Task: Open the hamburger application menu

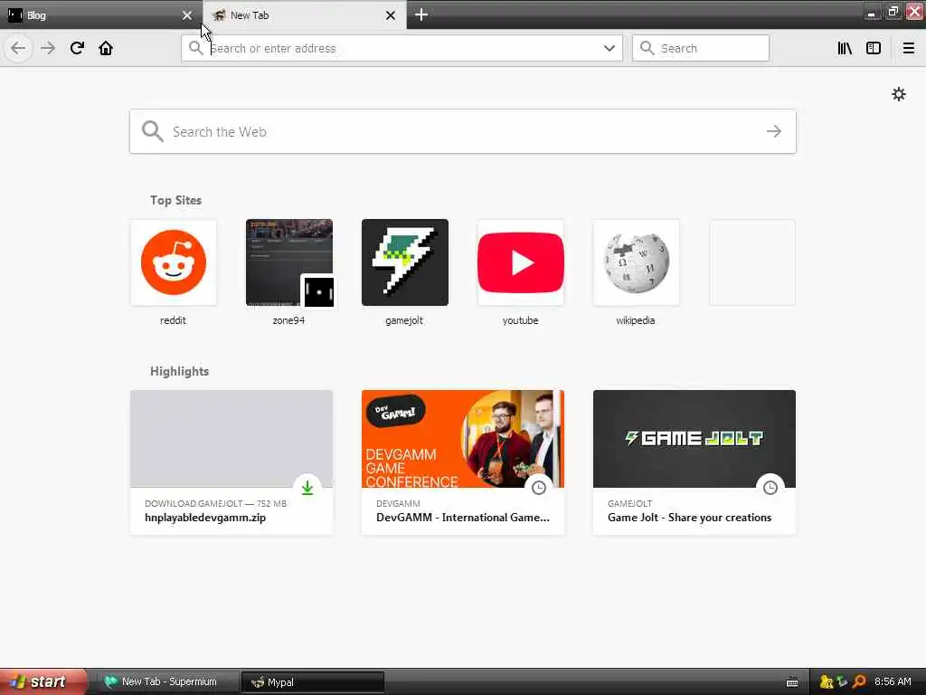Action: pos(909,48)
